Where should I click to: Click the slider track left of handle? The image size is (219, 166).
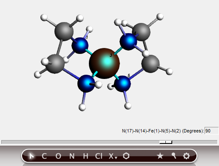80,142
